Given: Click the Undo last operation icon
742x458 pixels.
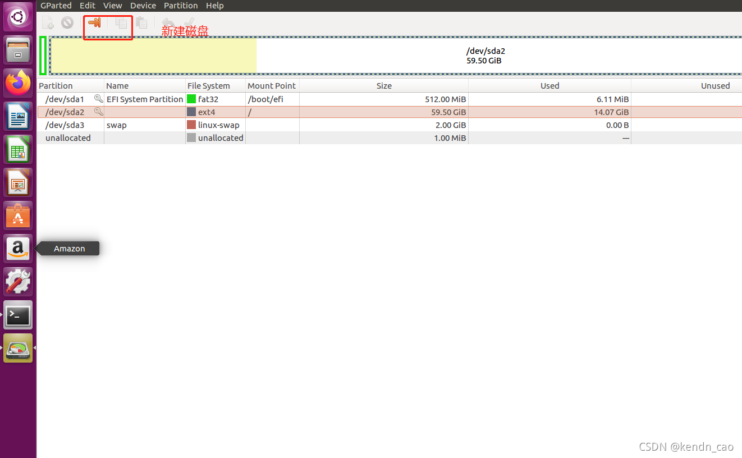Looking at the screenshot, I should [x=168, y=23].
